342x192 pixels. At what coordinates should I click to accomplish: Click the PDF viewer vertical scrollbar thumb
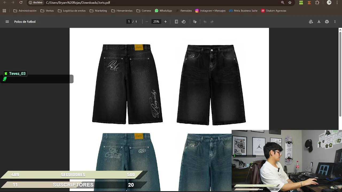click(x=340, y=74)
